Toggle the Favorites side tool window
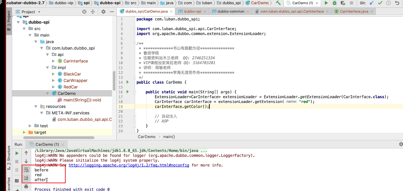403x191 pixels. click(9, 183)
